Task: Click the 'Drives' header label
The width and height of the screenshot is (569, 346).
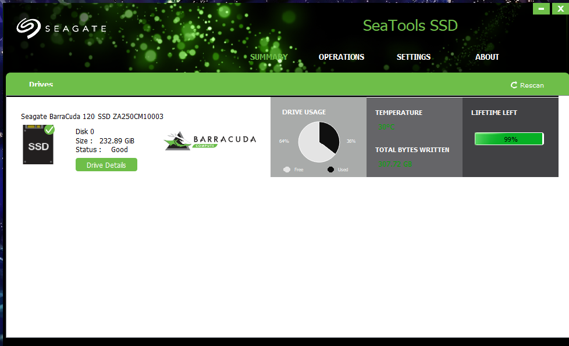Action: [x=41, y=84]
